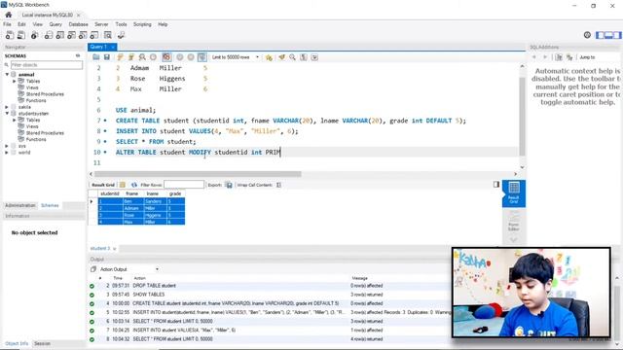Save the script with the floppy icon
The height and width of the screenshot is (350, 623).
[x=107, y=57]
